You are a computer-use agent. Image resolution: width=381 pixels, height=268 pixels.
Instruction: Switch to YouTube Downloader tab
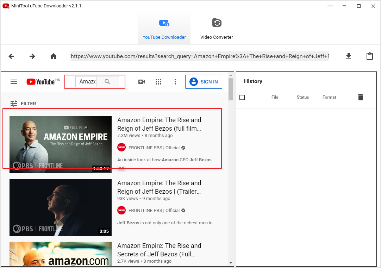tap(164, 29)
